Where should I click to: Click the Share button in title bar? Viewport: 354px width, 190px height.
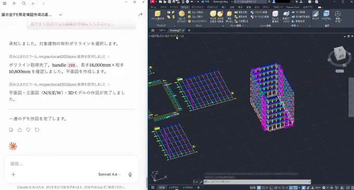click(205, 2)
